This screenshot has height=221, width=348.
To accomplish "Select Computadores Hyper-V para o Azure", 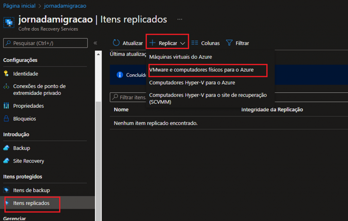I will pyautogui.click(x=192, y=82).
